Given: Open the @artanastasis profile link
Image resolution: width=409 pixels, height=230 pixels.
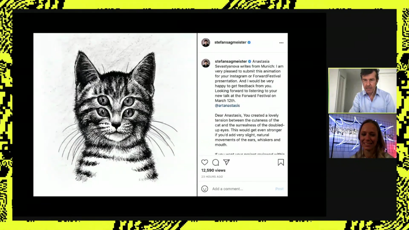Looking at the screenshot, I should pyautogui.click(x=227, y=105).
